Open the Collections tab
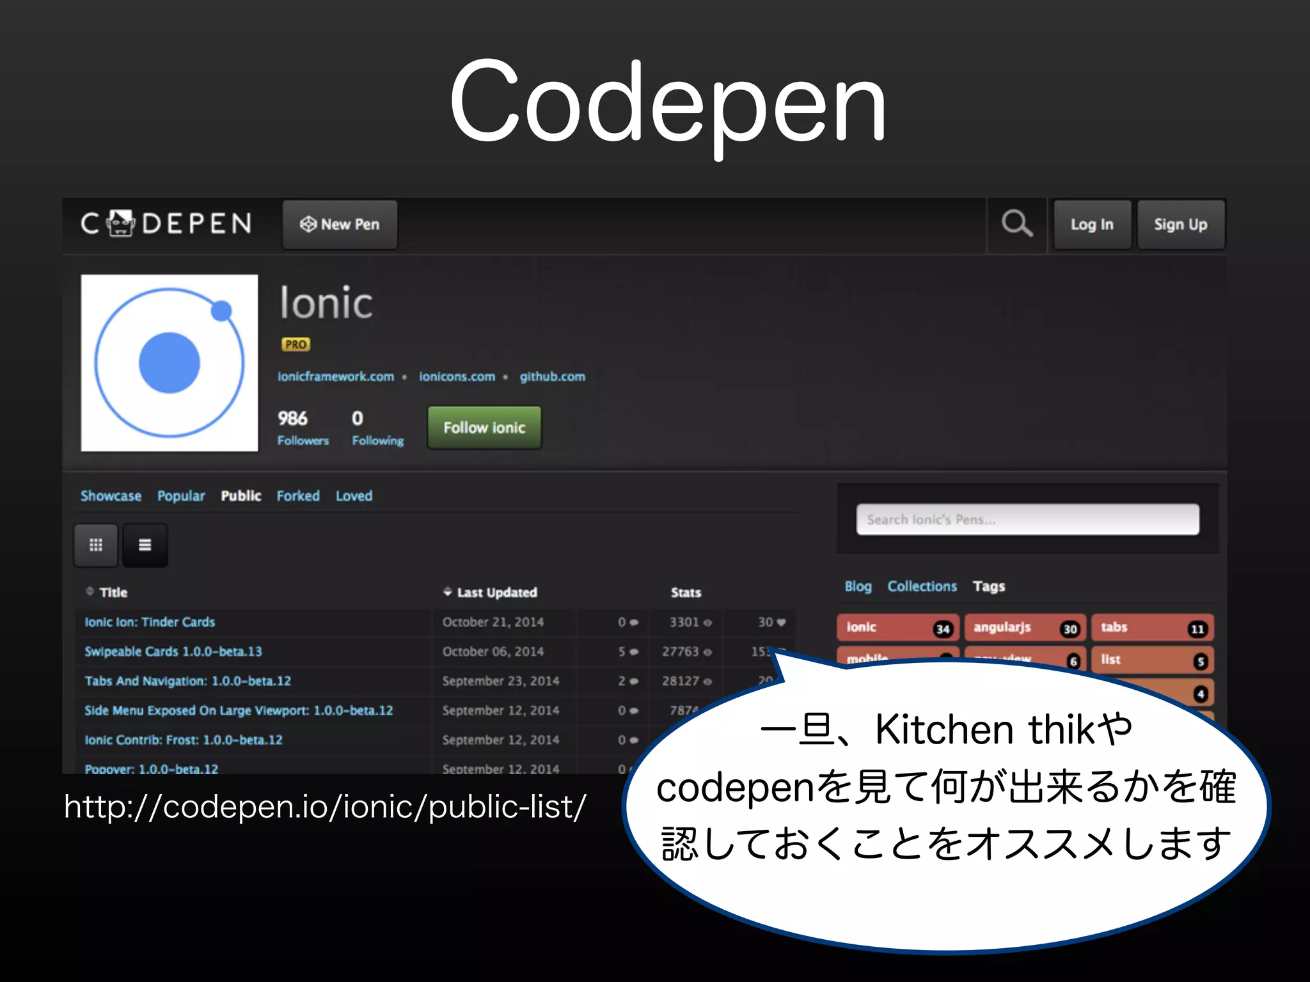 tap(922, 586)
